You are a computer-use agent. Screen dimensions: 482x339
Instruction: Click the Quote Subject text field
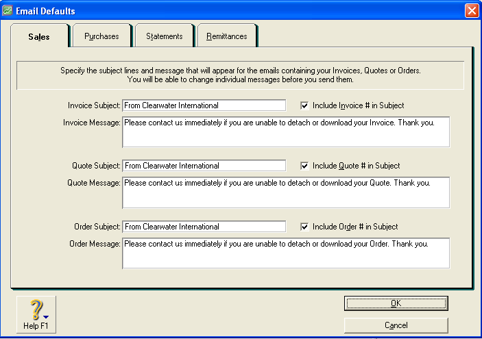tap(204, 166)
